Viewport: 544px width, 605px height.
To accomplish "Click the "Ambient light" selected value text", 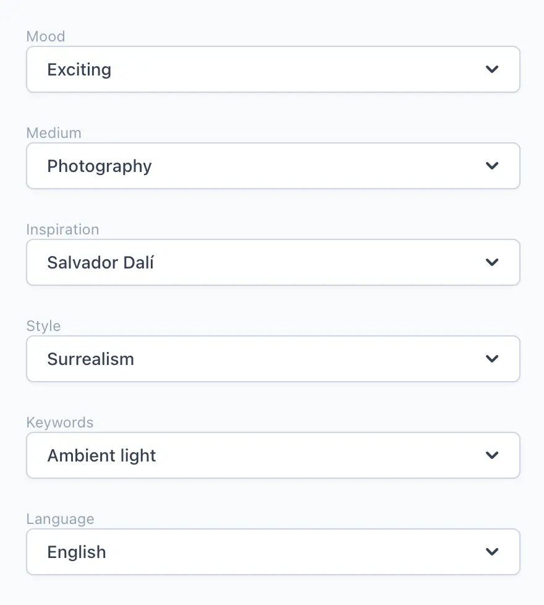I will click(x=101, y=455).
